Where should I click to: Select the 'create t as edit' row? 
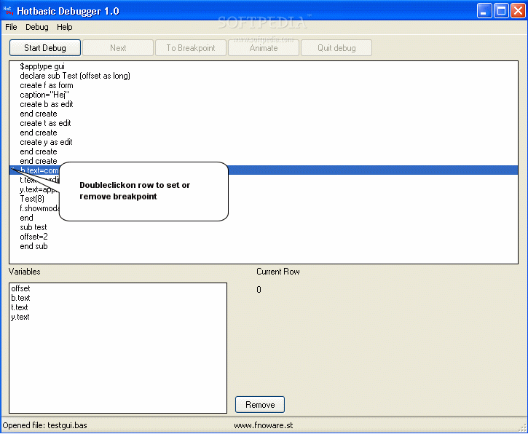tap(264, 123)
